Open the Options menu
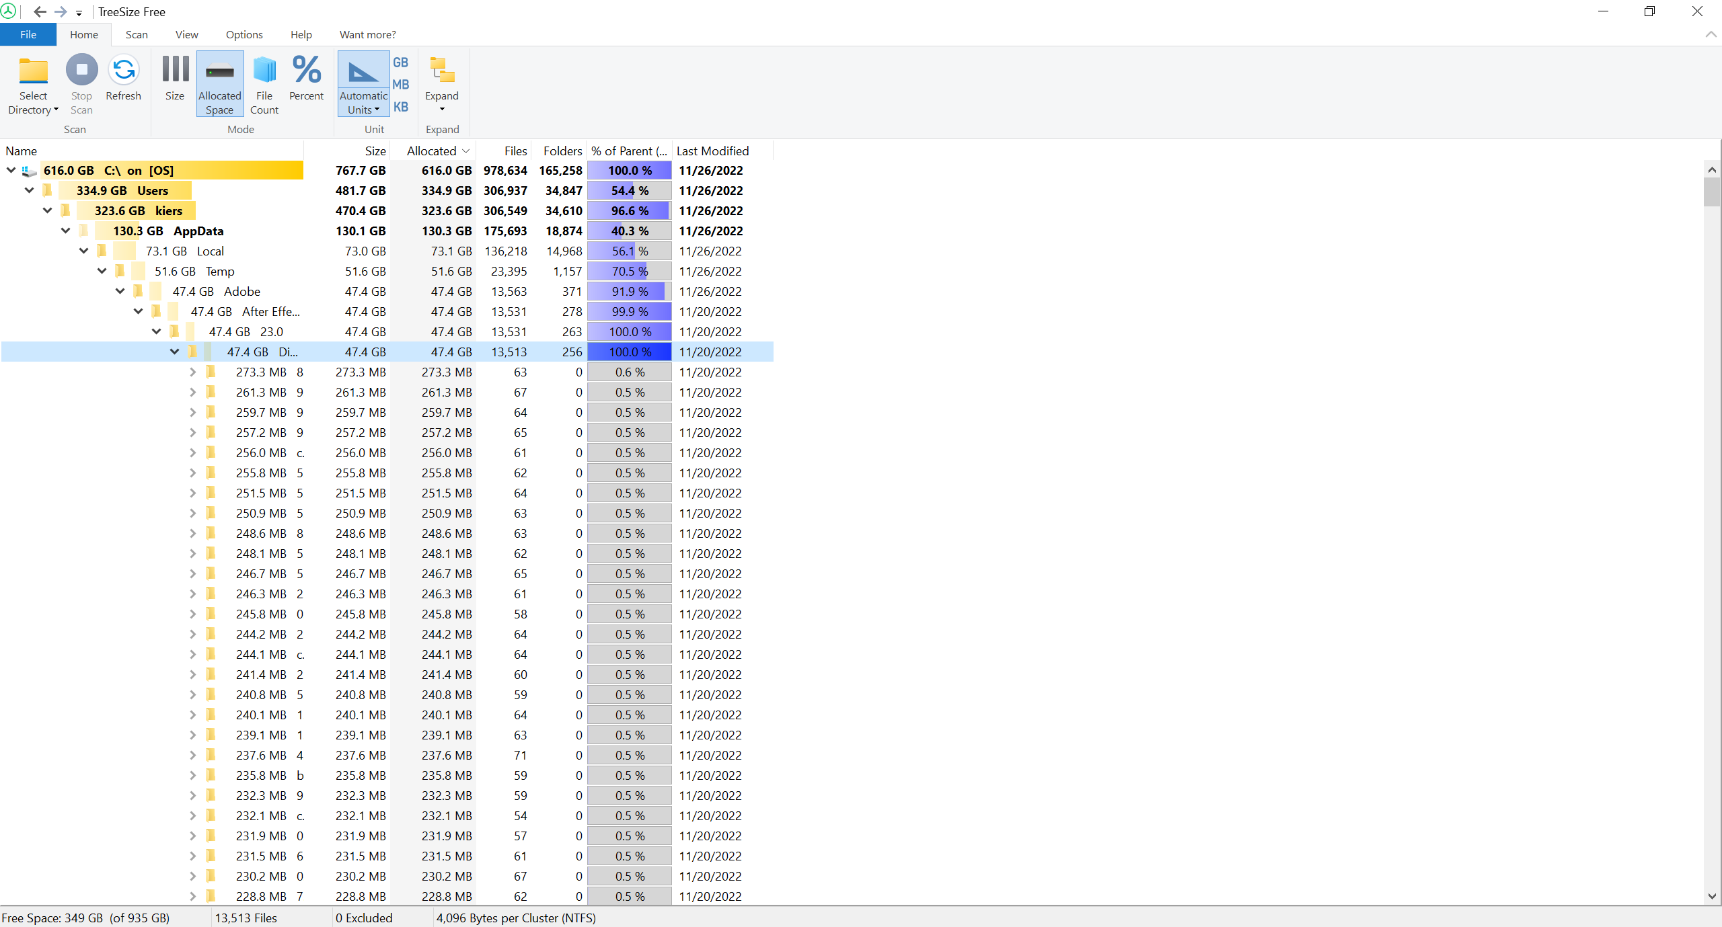Image resolution: width=1722 pixels, height=927 pixels. pos(244,34)
